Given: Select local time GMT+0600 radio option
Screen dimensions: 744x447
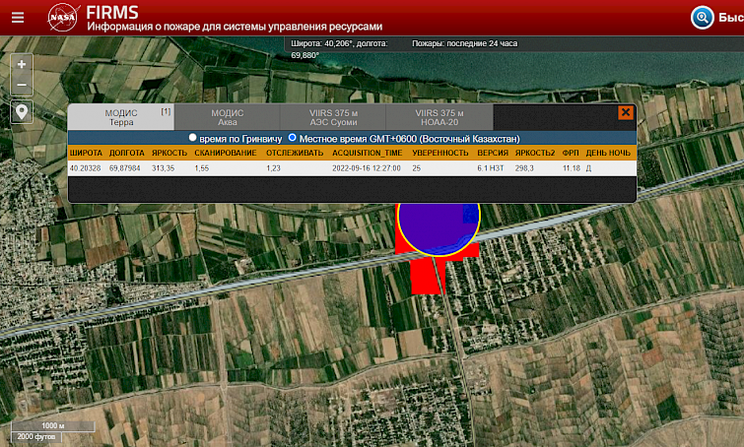Looking at the screenshot, I should (x=293, y=139).
